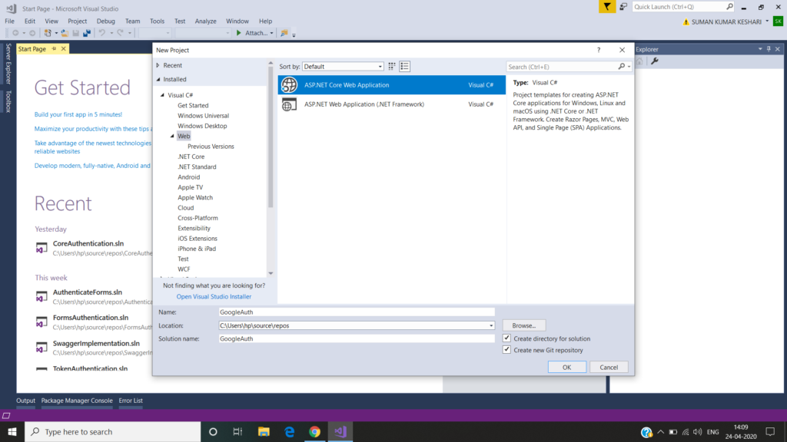Click the New Project dialog help question mark
The height and width of the screenshot is (442, 787).
click(598, 50)
